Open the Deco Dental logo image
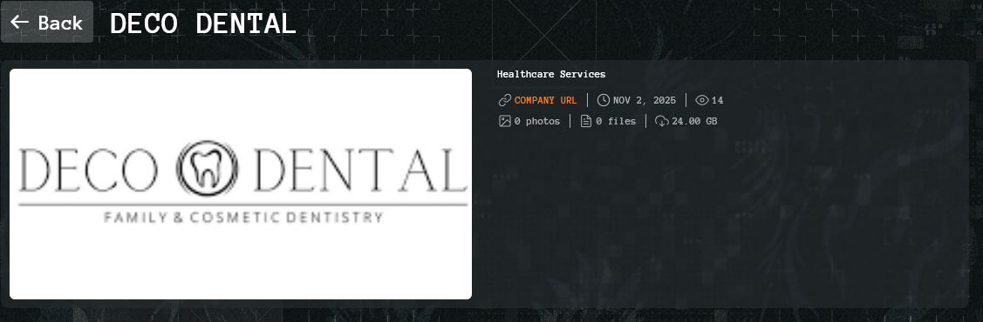 coord(241,184)
